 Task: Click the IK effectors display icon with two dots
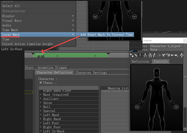(x=132, y=55)
